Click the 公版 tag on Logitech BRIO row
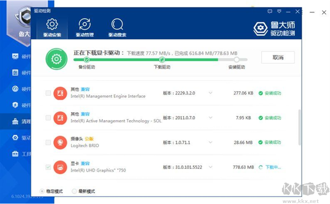Viewport: 330px width, 204px height. 89,139
